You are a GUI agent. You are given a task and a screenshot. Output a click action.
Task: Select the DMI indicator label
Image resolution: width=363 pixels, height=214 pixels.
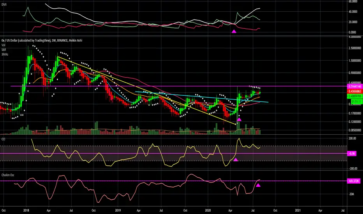point(4,4)
